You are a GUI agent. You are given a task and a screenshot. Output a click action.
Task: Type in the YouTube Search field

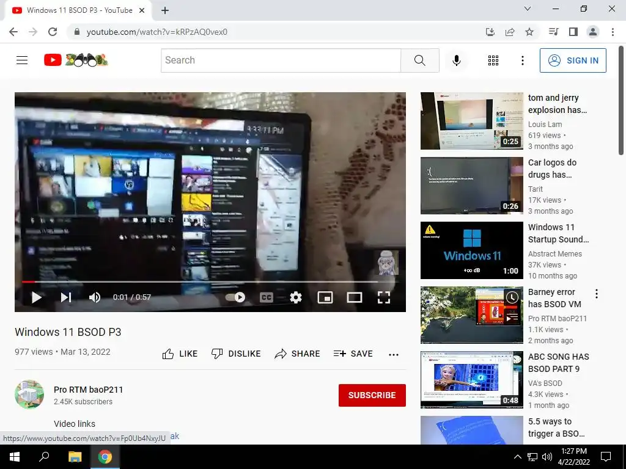[x=281, y=60]
